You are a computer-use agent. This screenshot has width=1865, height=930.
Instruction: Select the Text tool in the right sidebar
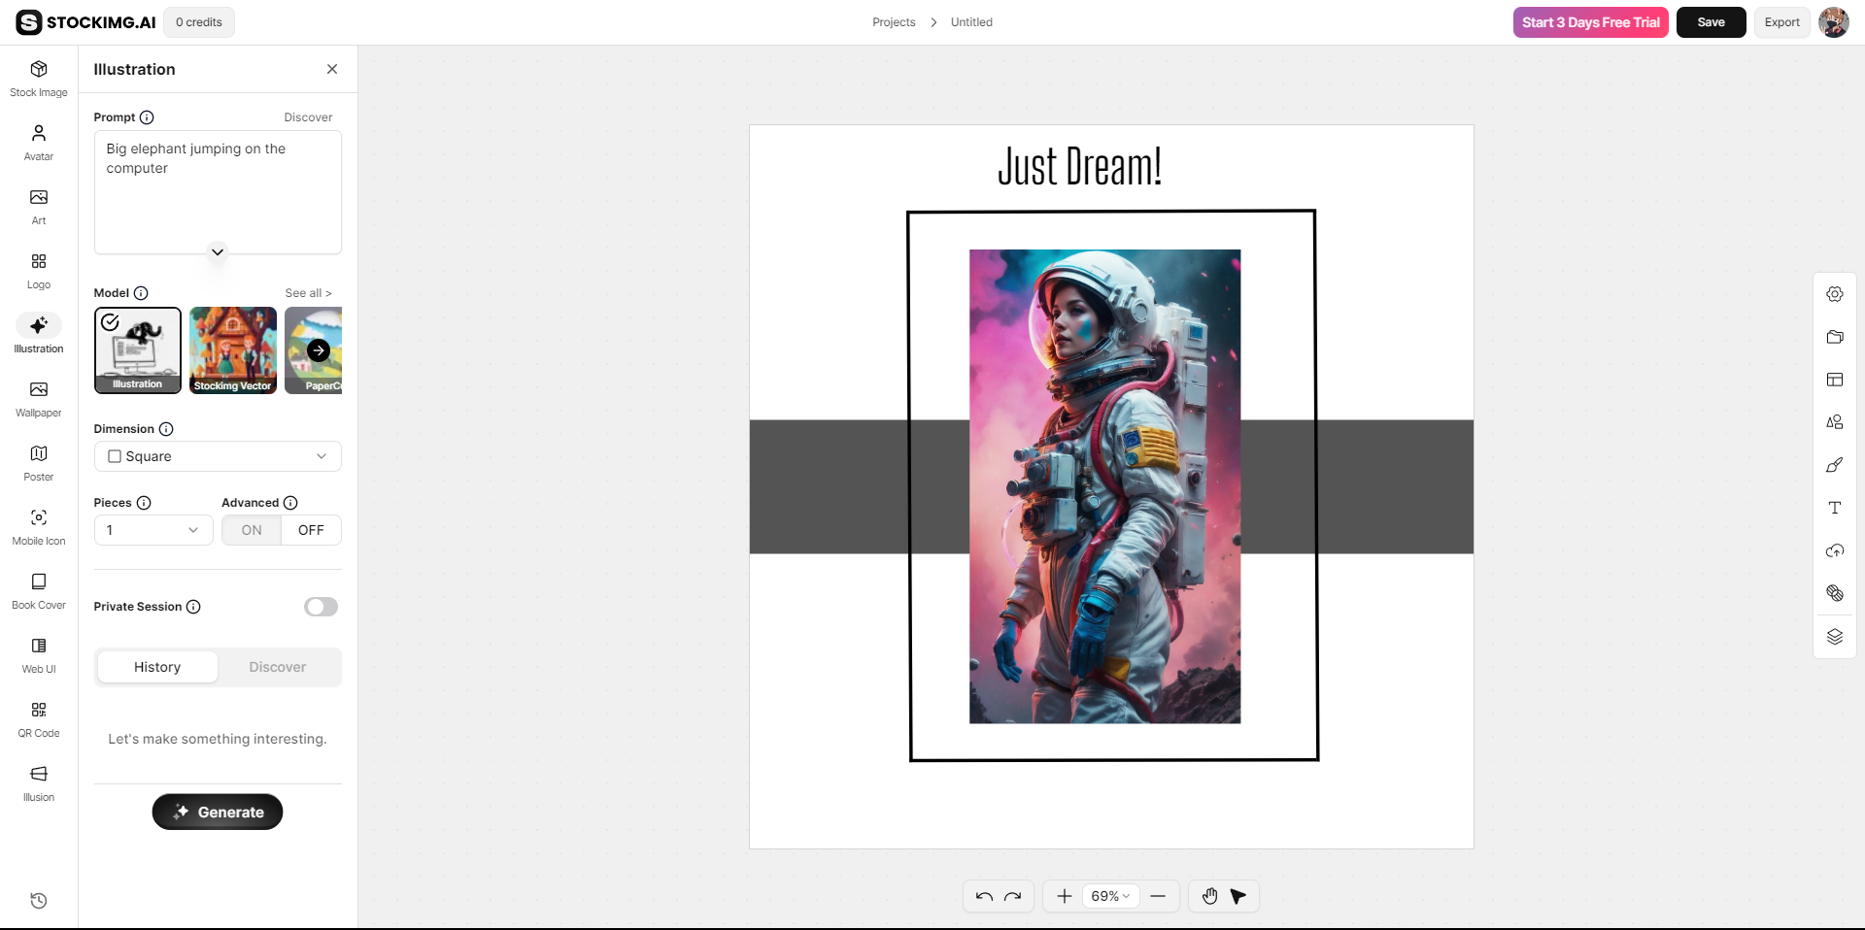click(1835, 507)
